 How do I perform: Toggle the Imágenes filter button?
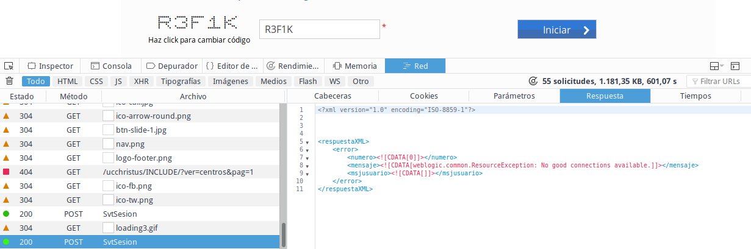(230, 81)
